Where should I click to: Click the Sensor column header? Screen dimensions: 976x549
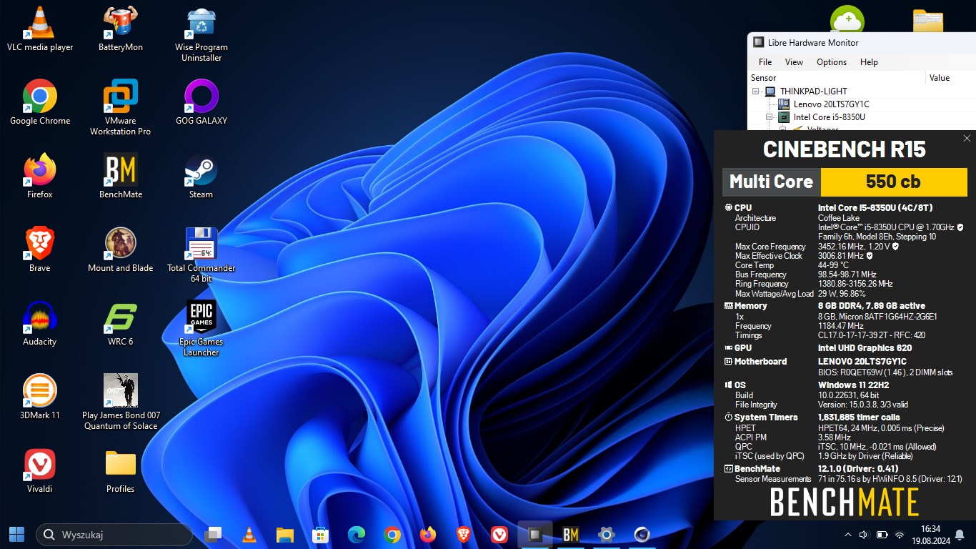click(x=837, y=78)
